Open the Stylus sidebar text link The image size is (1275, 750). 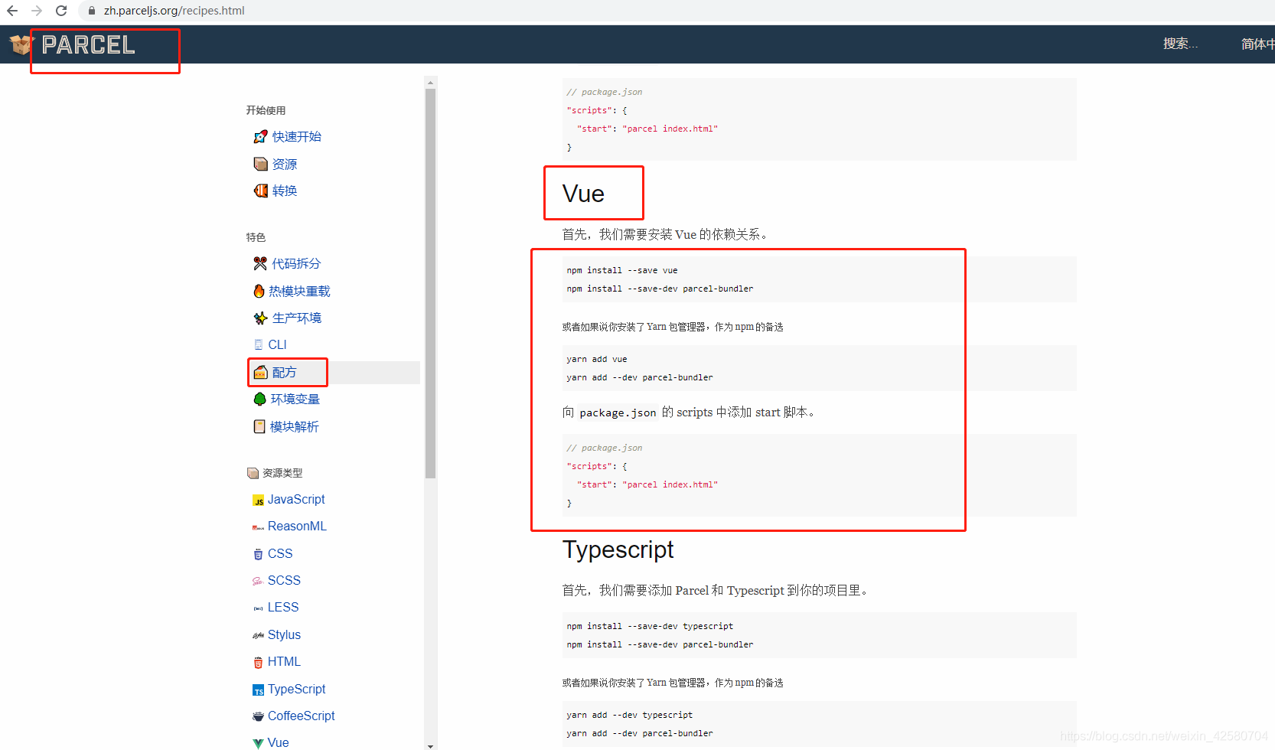coord(284,634)
